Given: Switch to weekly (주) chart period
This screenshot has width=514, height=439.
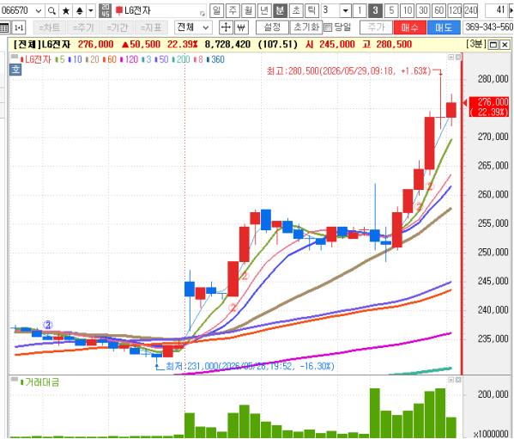Looking at the screenshot, I should click(233, 10).
